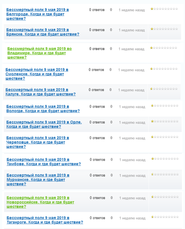This screenshot has width=185, height=229.
Task: Open the Тамбове Бессмертный полк question
Action: tap(44, 162)
